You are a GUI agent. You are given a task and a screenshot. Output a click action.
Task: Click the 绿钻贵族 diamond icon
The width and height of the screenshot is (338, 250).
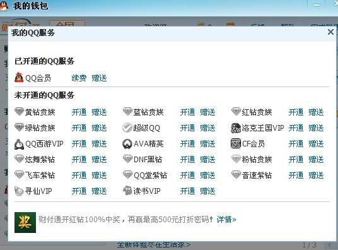click(x=19, y=128)
